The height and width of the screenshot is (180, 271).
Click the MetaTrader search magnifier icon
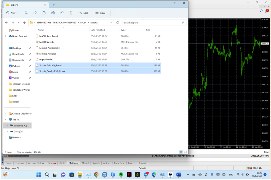click(x=261, y=11)
